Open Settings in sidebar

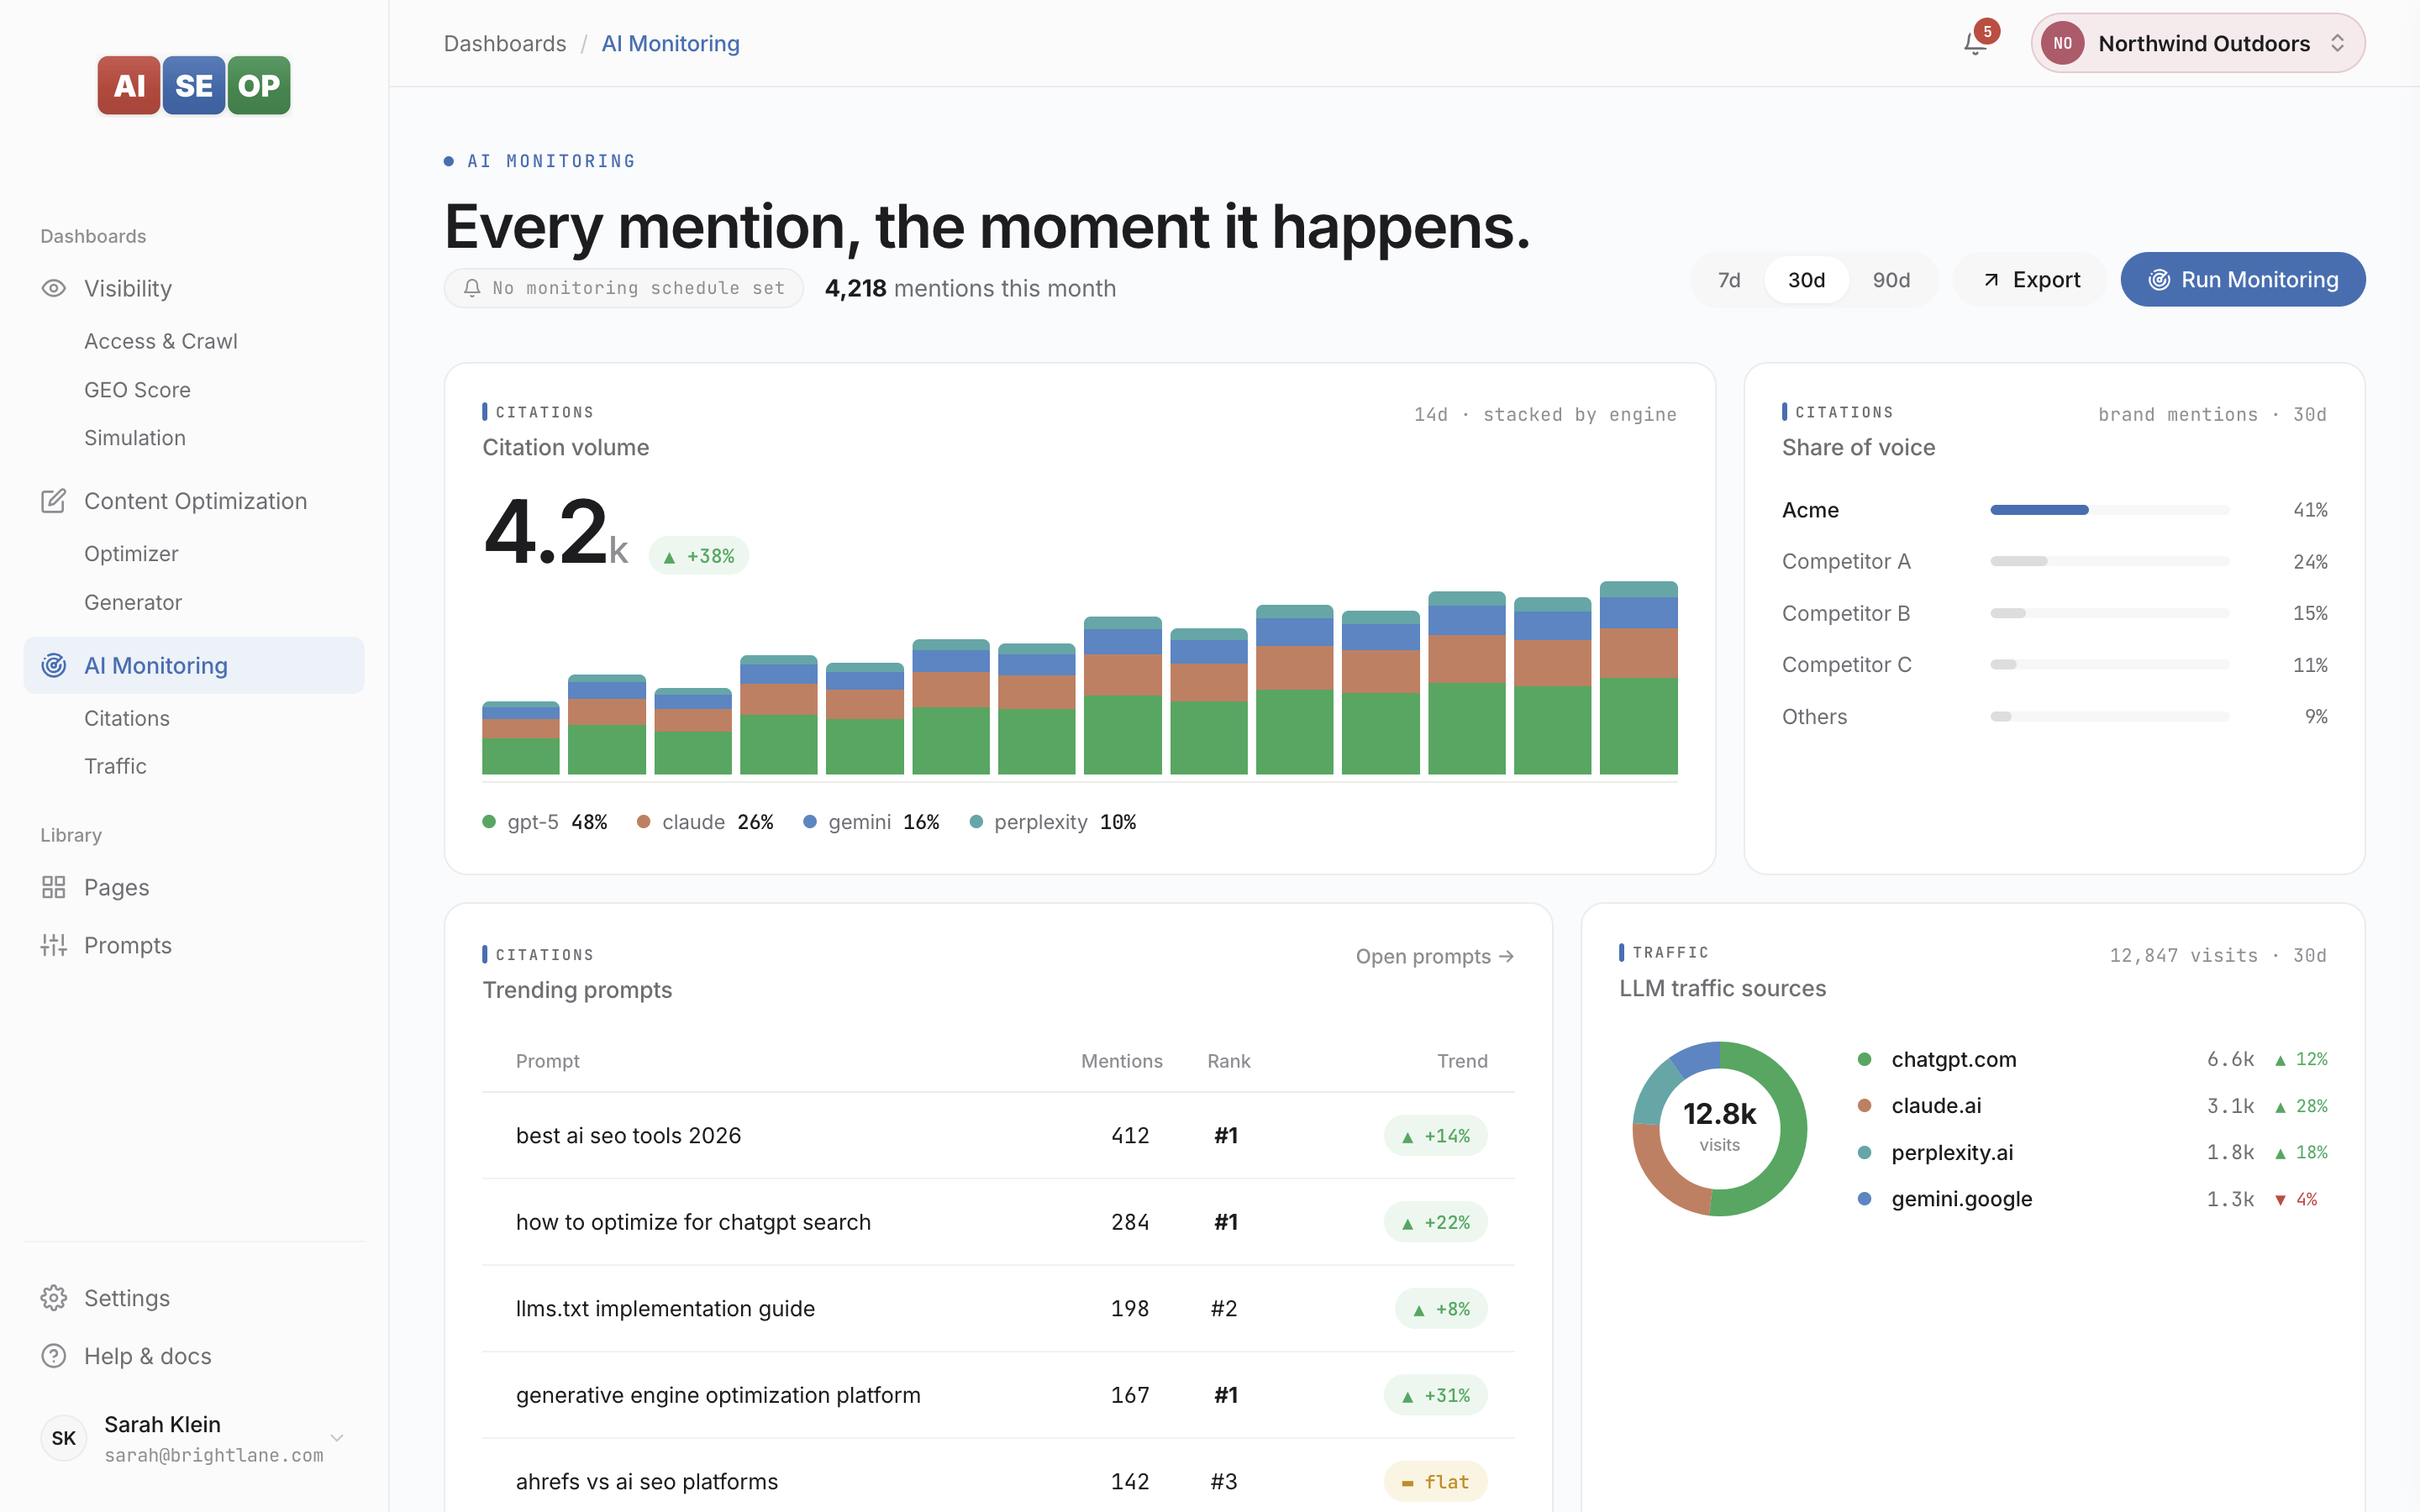[194, 1298]
